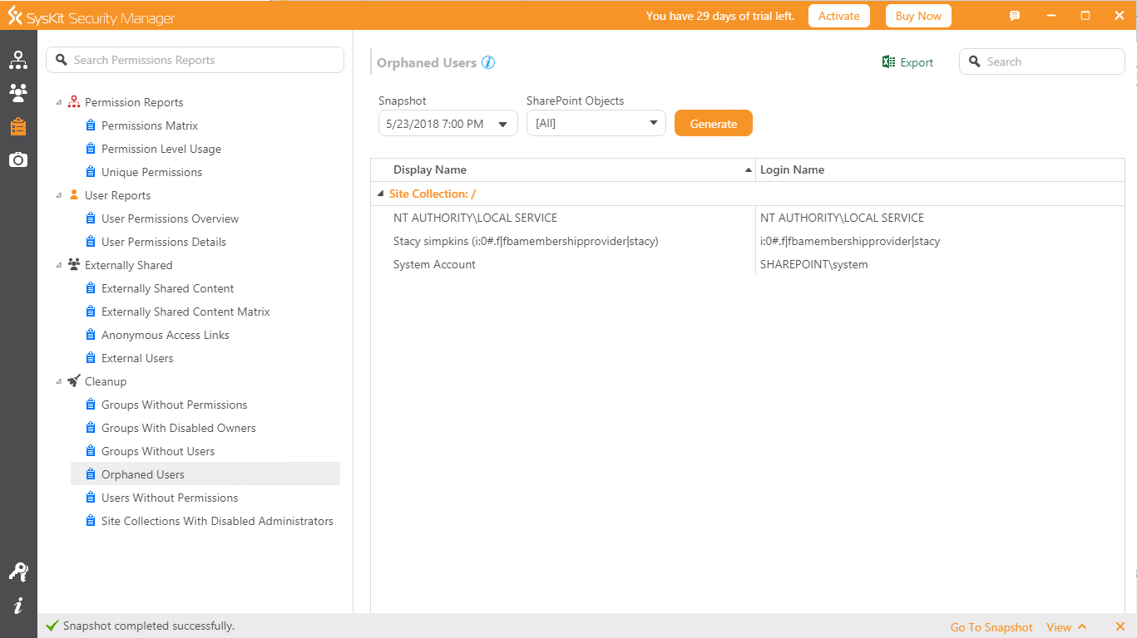This screenshot has height=638, width=1137.
Task: Click the Snapshot completed successfully status text
Action: [149, 626]
